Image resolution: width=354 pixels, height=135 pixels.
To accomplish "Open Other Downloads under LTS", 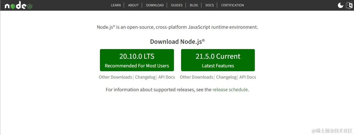I will [115, 77].
